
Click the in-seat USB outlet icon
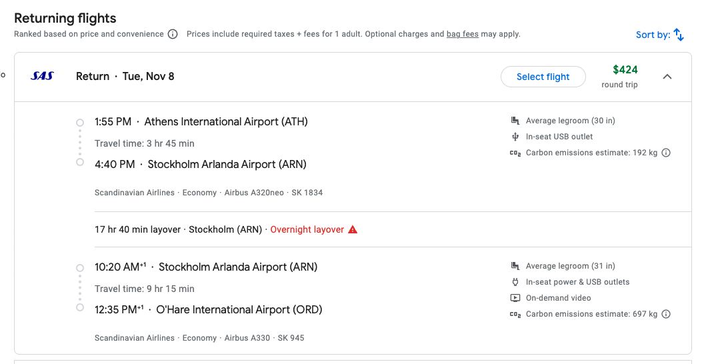click(x=515, y=137)
